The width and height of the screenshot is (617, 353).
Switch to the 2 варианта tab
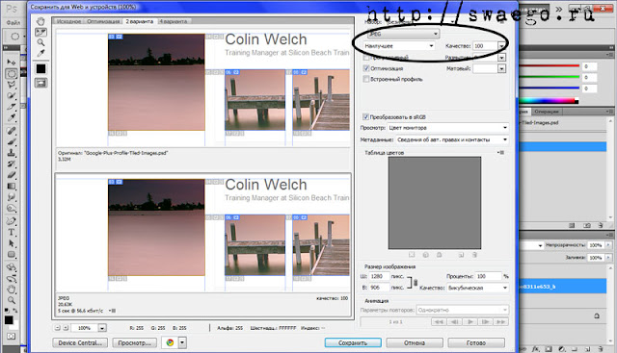[x=139, y=21]
